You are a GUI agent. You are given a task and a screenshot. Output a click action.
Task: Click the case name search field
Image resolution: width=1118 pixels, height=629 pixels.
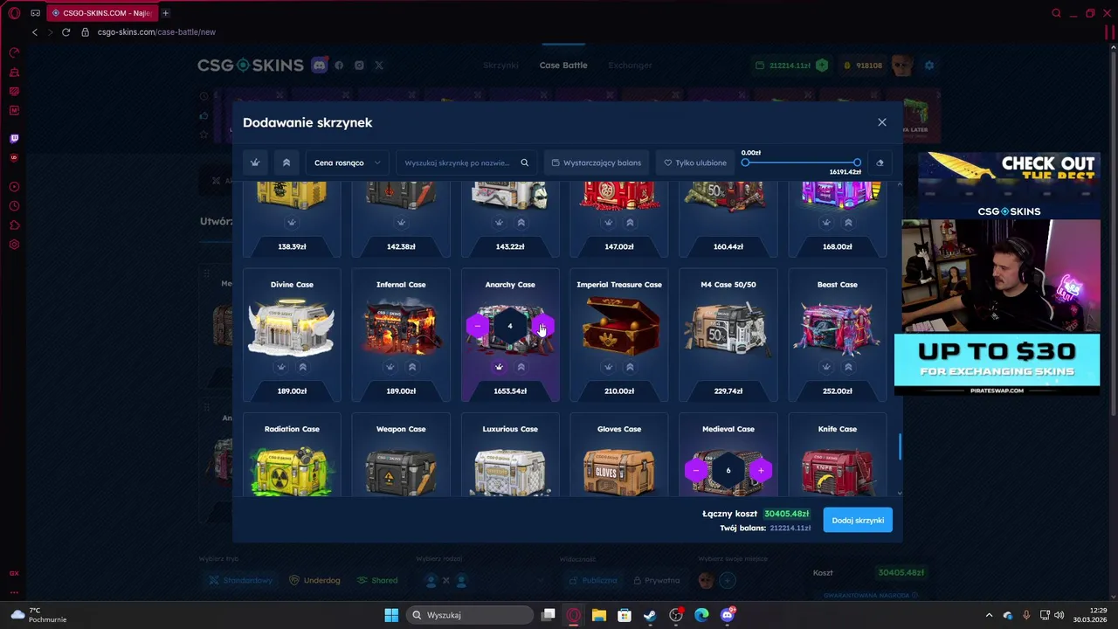(456, 162)
